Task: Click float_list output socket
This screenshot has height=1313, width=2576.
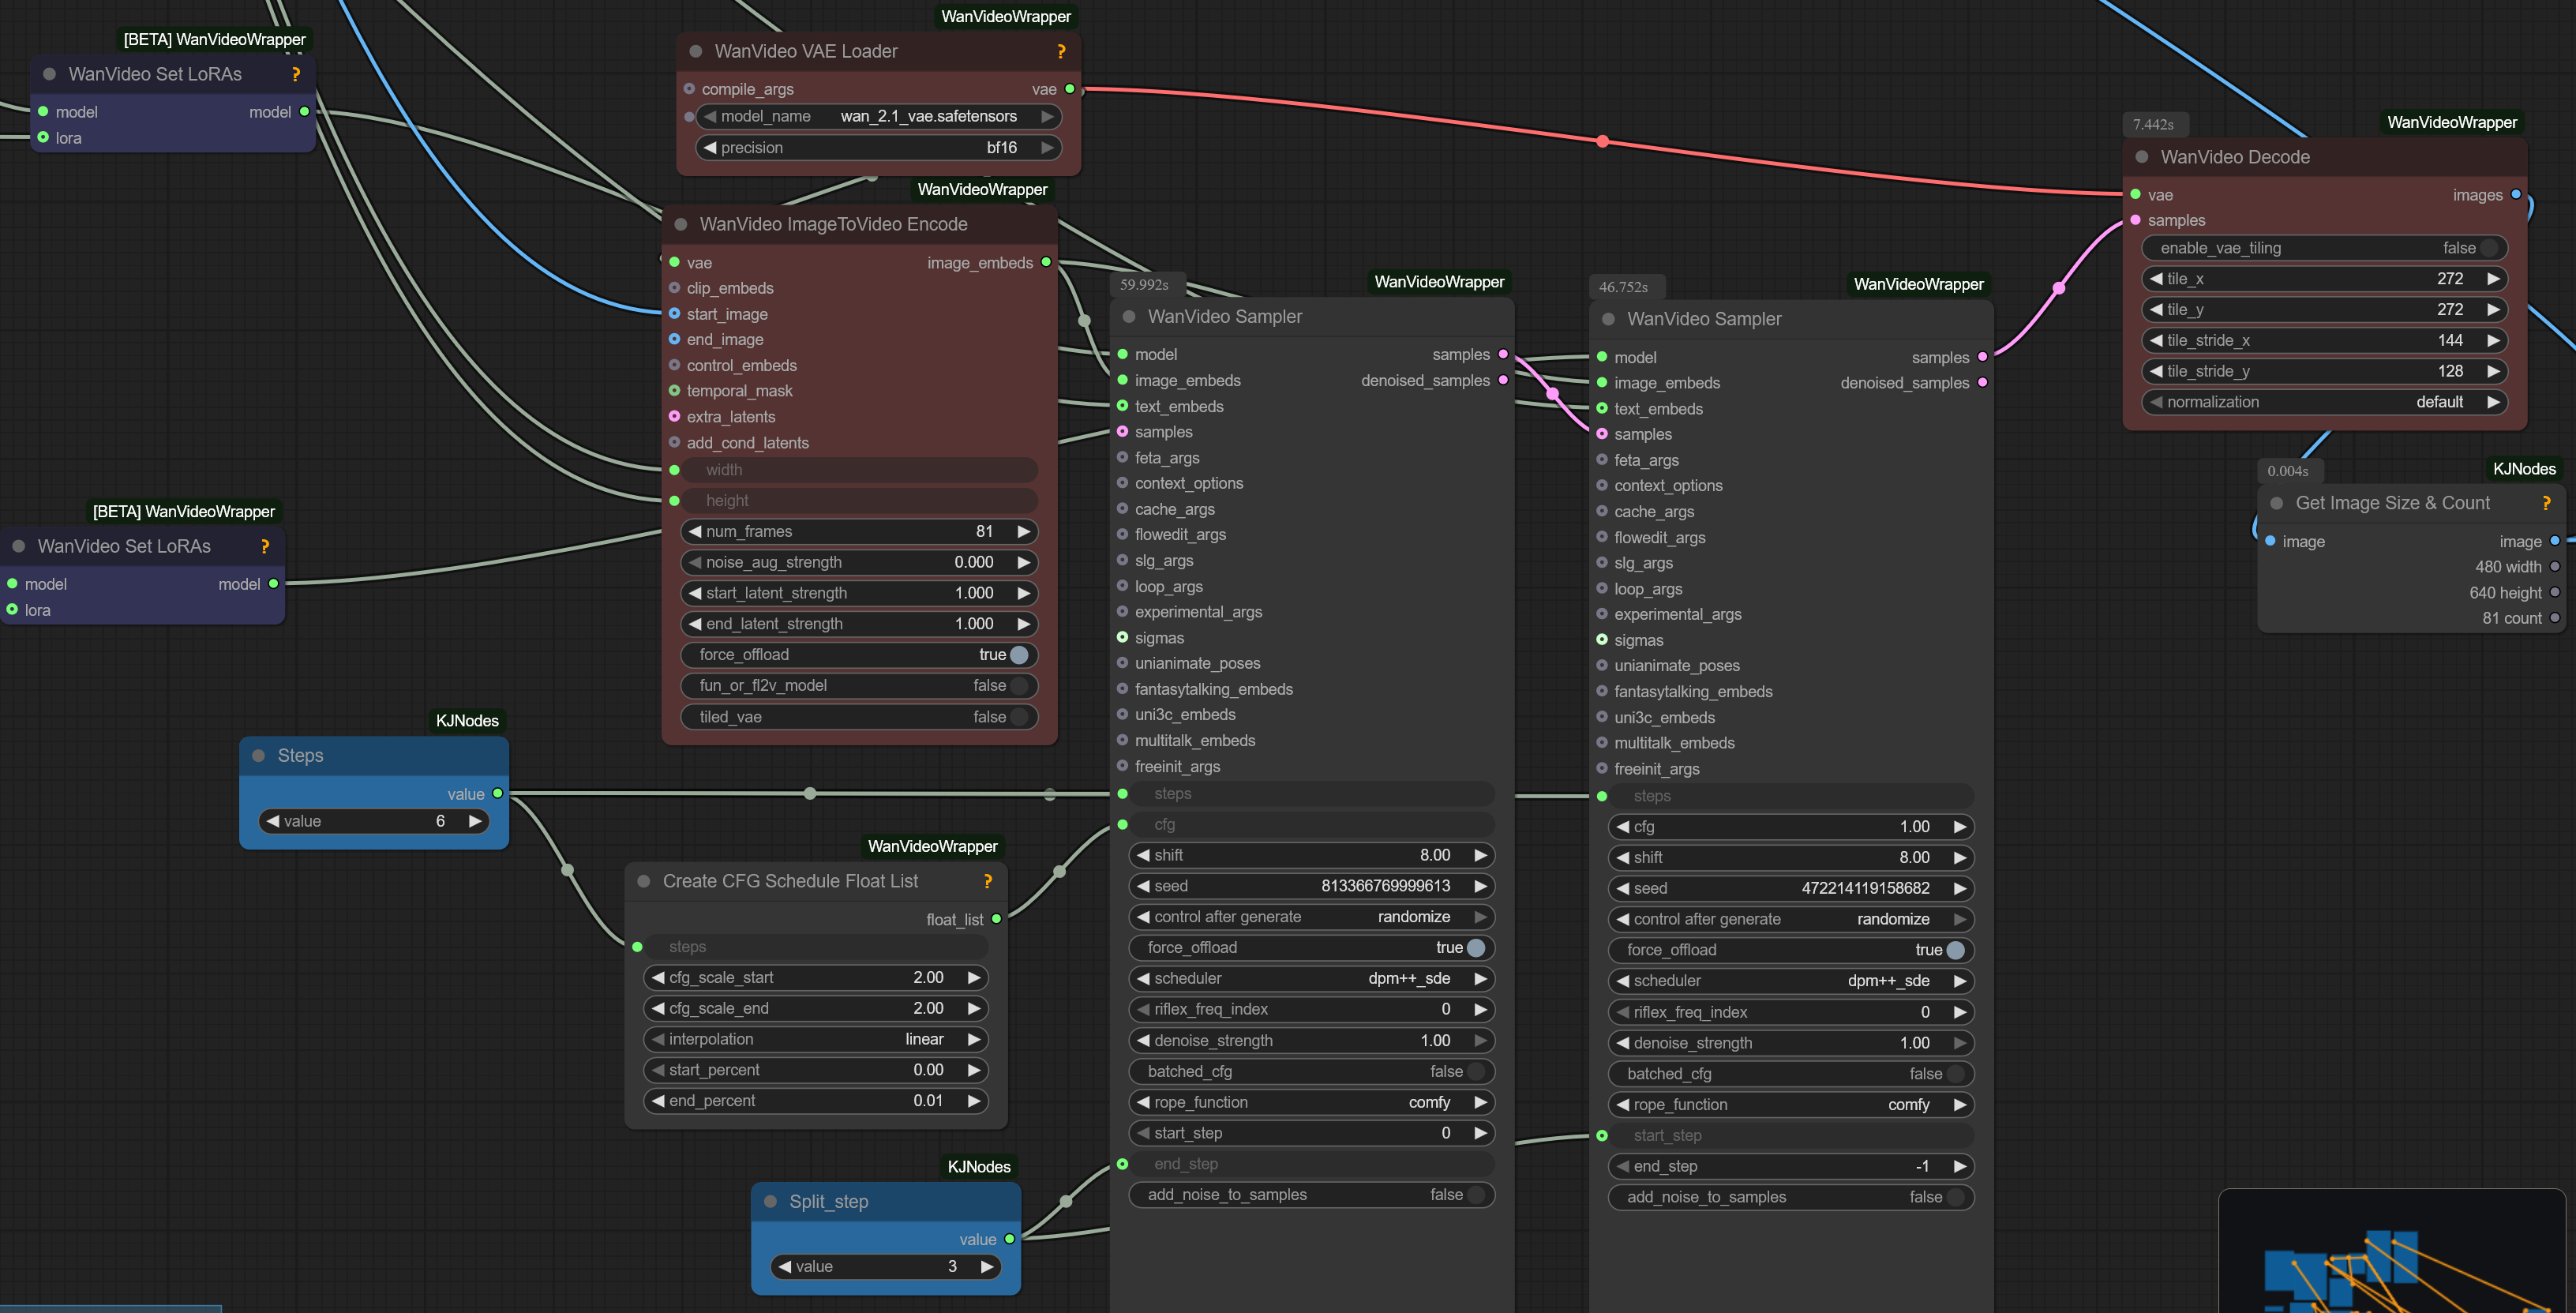Action: click(996, 919)
